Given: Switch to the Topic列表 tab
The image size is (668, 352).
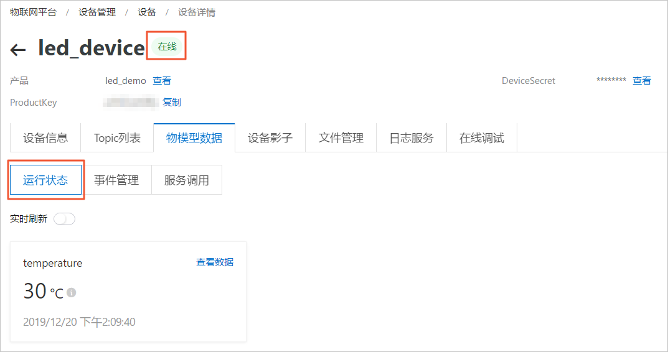Looking at the screenshot, I should click(x=117, y=138).
